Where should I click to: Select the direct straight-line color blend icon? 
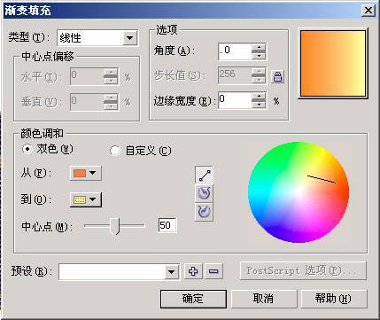pos(205,176)
